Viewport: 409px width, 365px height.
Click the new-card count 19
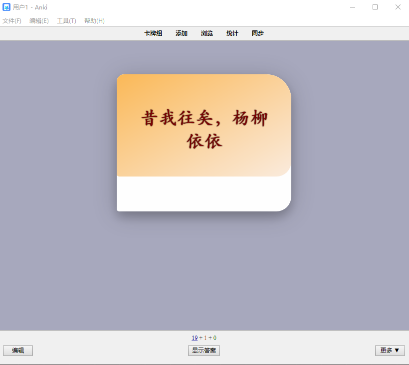tap(195, 338)
